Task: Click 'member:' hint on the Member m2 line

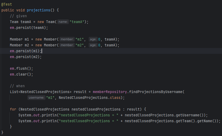Action: [x=67, y=45]
